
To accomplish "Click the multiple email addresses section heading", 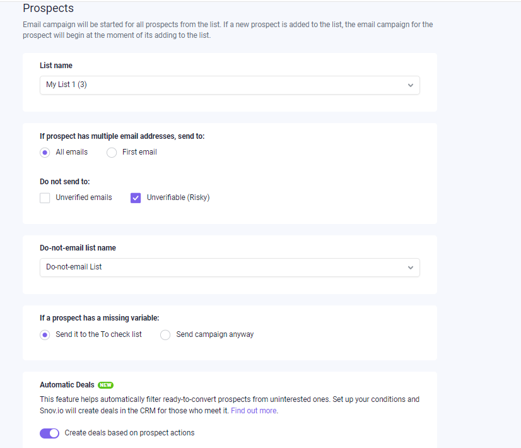I will tap(122, 136).
